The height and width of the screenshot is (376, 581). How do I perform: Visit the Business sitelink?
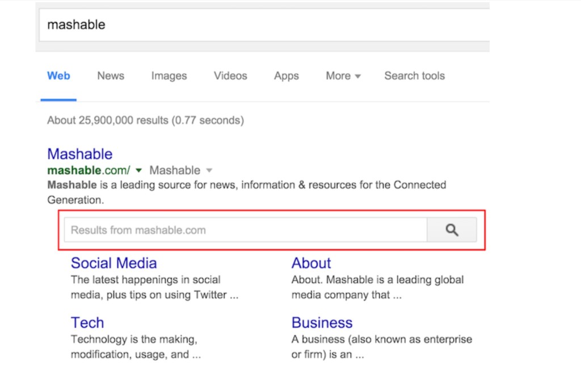coord(322,323)
